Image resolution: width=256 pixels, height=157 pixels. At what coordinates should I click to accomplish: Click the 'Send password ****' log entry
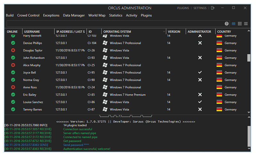76,145
